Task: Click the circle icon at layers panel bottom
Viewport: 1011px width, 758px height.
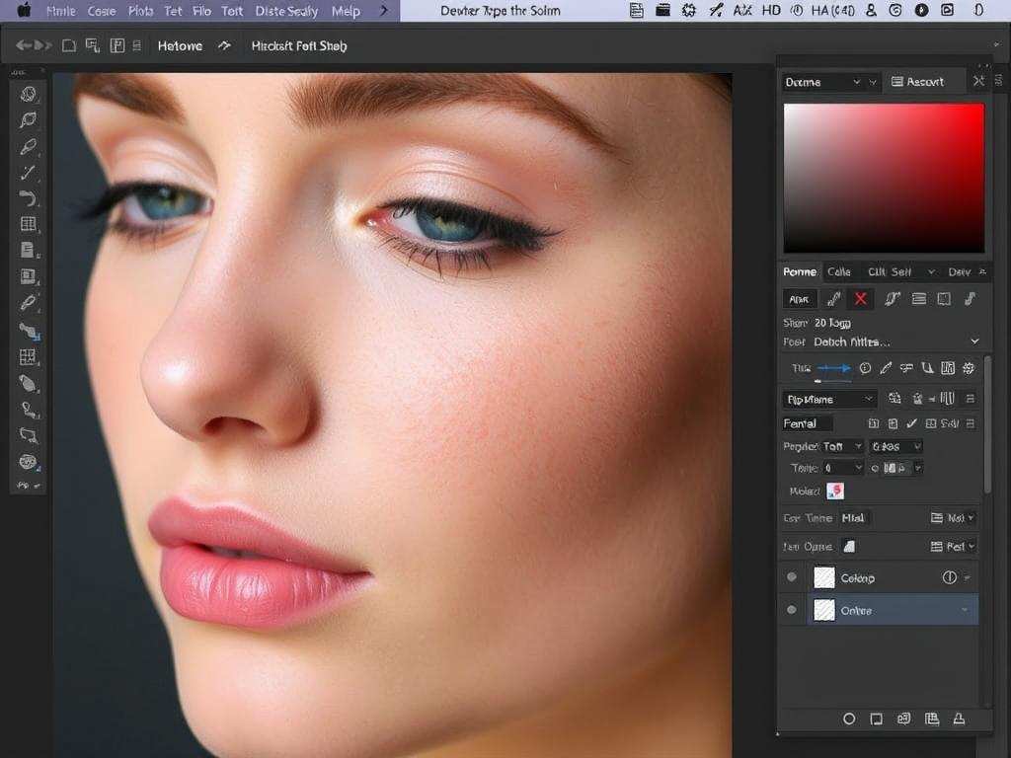Action: (849, 720)
